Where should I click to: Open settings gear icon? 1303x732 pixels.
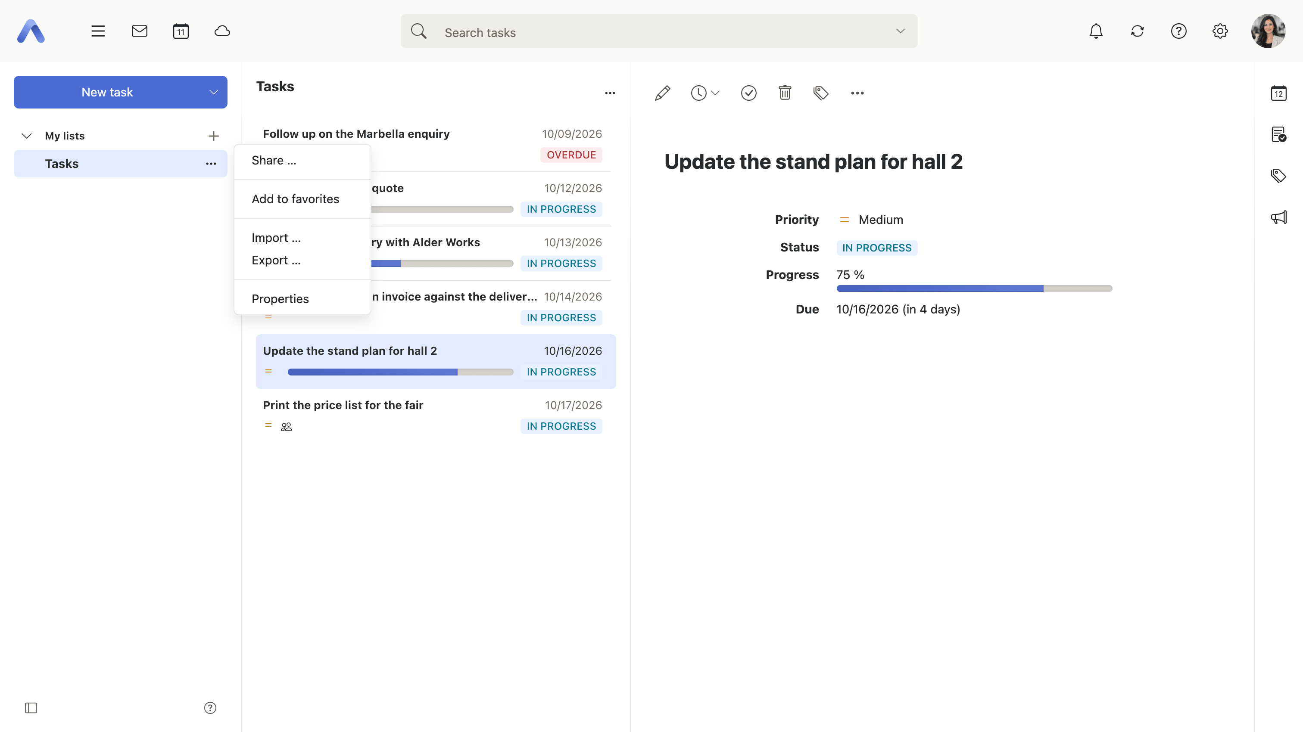pos(1220,31)
